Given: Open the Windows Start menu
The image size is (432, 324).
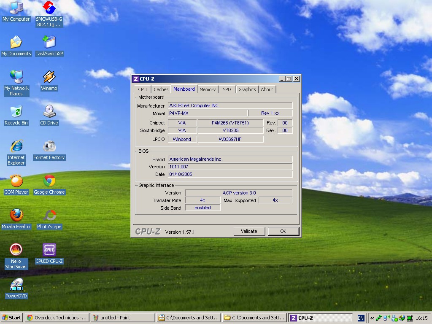Looking at the screenshot, I should 12,318.
